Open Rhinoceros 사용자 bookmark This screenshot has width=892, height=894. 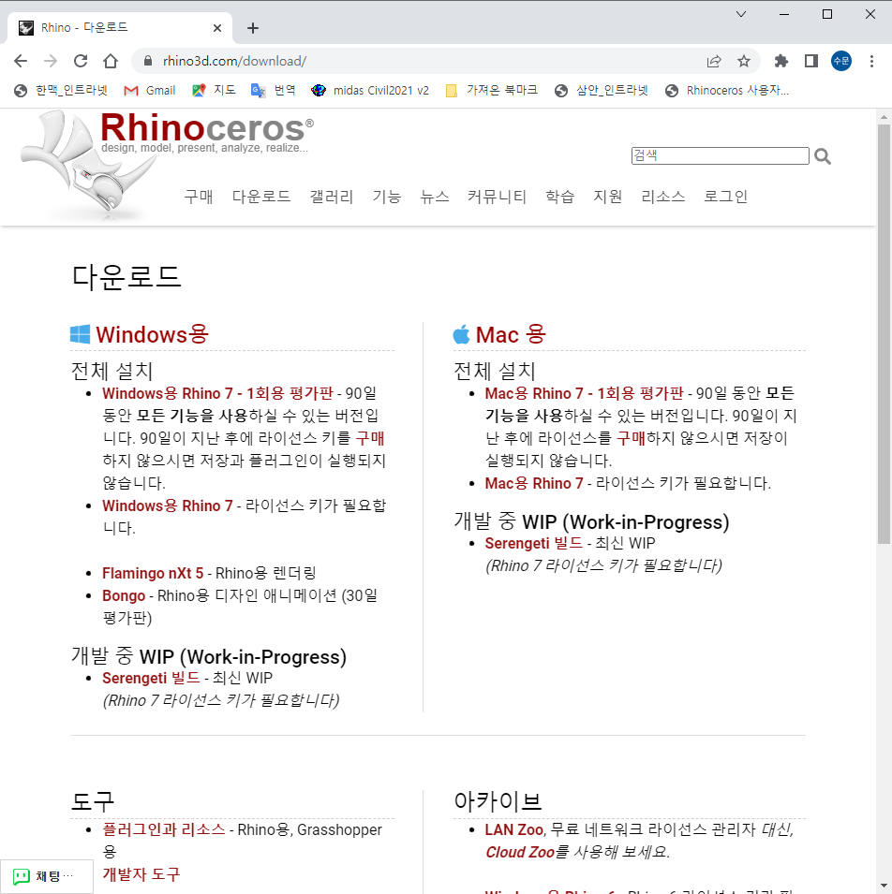click(727, 90)
